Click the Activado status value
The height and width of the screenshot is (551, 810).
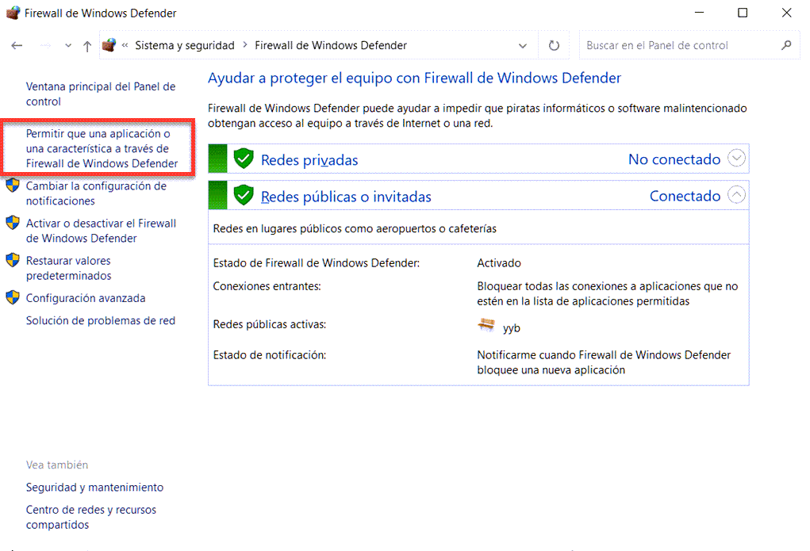coord(499,263)
